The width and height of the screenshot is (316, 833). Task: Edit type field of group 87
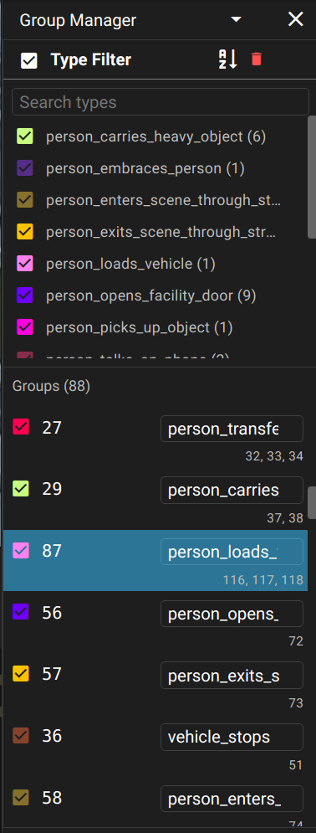(x=232, y=552)
